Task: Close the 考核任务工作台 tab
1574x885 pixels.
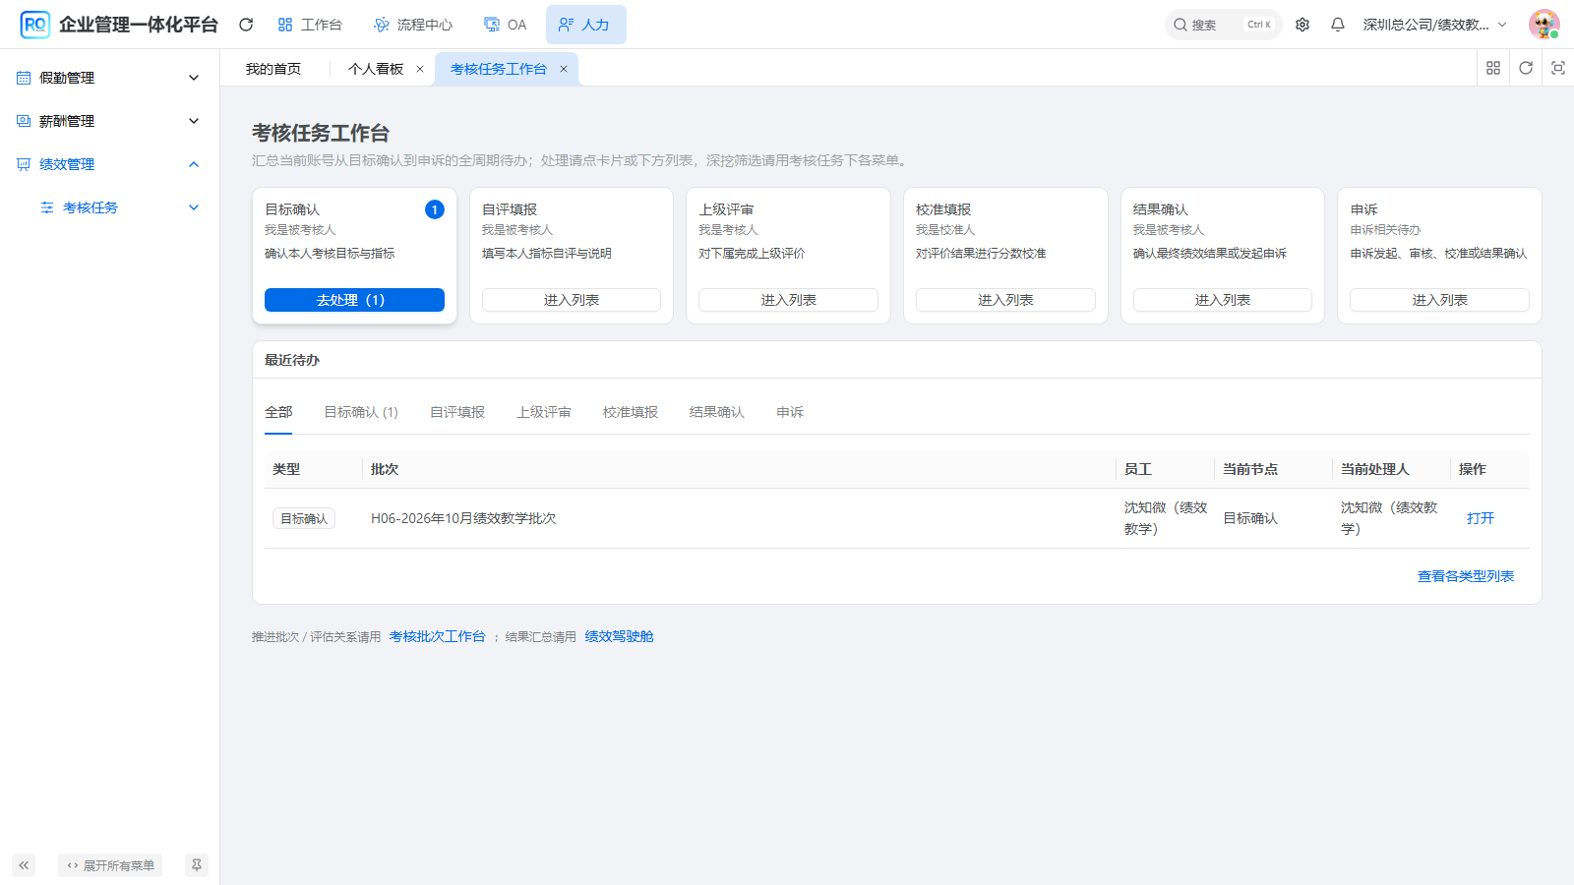Action: [x=564, y=69]
